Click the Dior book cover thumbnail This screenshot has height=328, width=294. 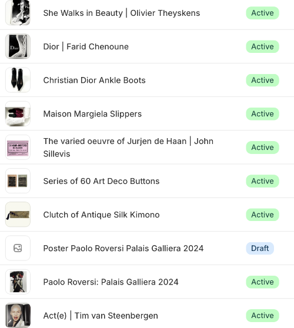[18, 46]
